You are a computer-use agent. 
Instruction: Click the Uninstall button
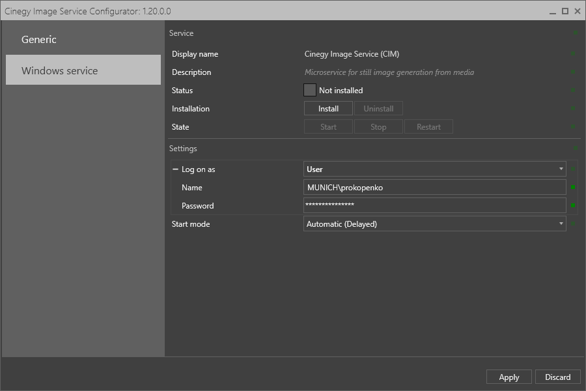[x=378, y=109]
